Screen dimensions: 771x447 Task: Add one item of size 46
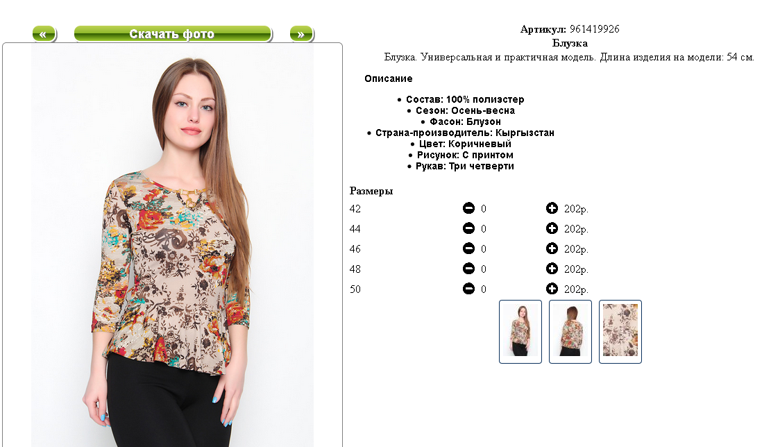(x=552, y=248)
